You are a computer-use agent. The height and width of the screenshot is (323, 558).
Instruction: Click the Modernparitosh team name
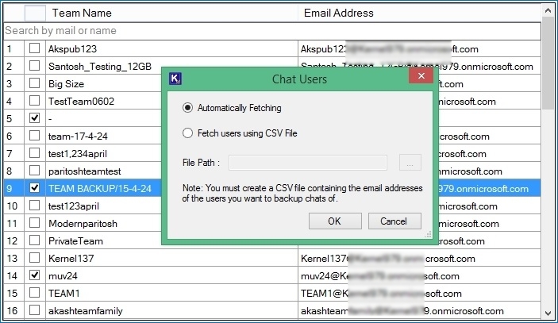pyautogui.click(x=83, y=223)
